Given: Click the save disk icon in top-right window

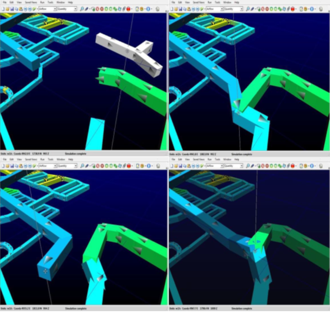Looking at the screenshot, I should tap(181, 9).
